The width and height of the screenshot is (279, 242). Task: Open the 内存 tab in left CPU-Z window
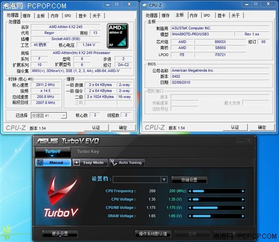point(55,16)
